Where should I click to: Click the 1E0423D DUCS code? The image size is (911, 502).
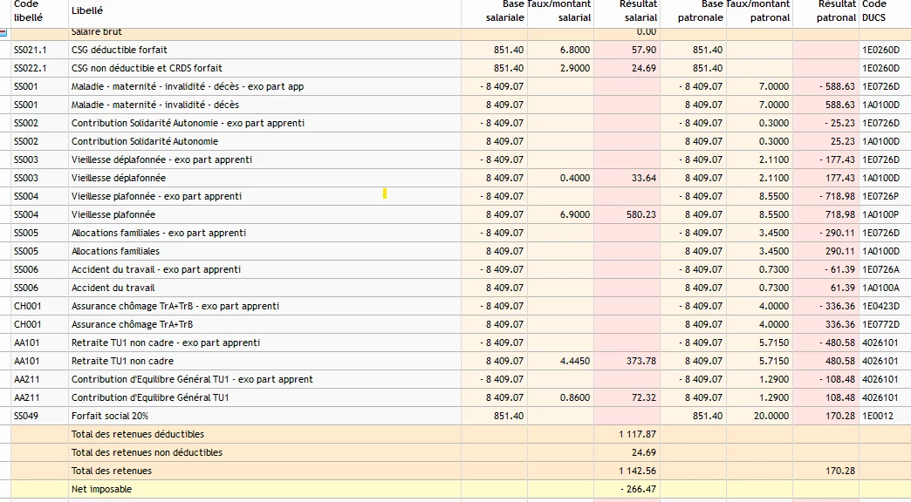click(x=880, y=306)
